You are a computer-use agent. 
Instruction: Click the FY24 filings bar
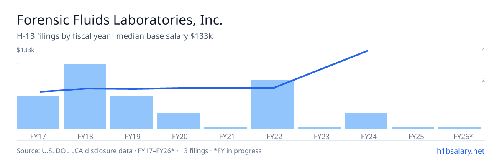tap(366, 121)
